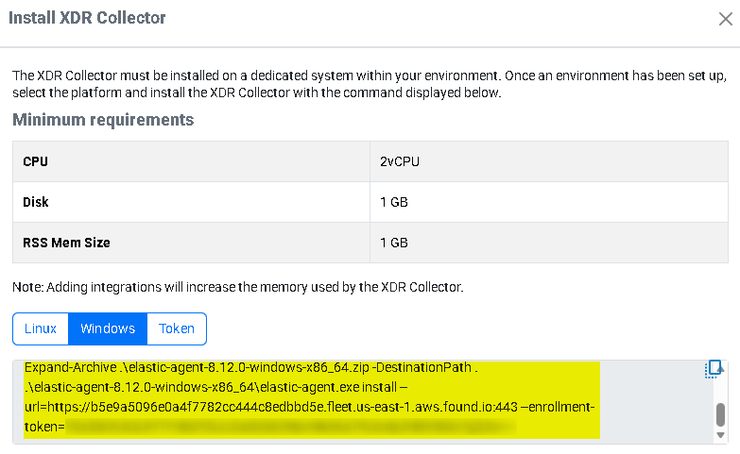Select the Disk row label
This screenshot has height=454, width=740.
coord(36,202)
